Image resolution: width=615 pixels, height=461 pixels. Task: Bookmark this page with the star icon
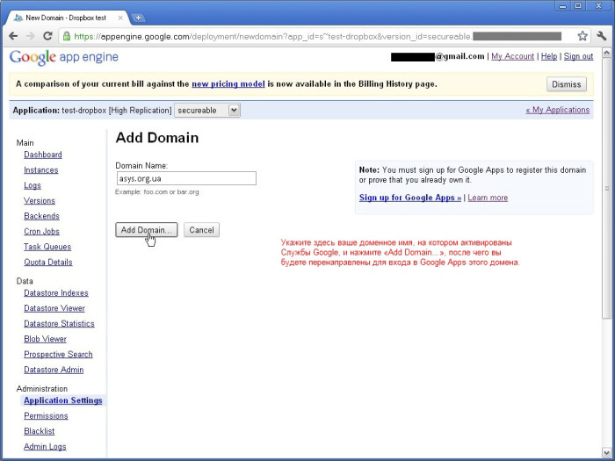pos(582,36)
